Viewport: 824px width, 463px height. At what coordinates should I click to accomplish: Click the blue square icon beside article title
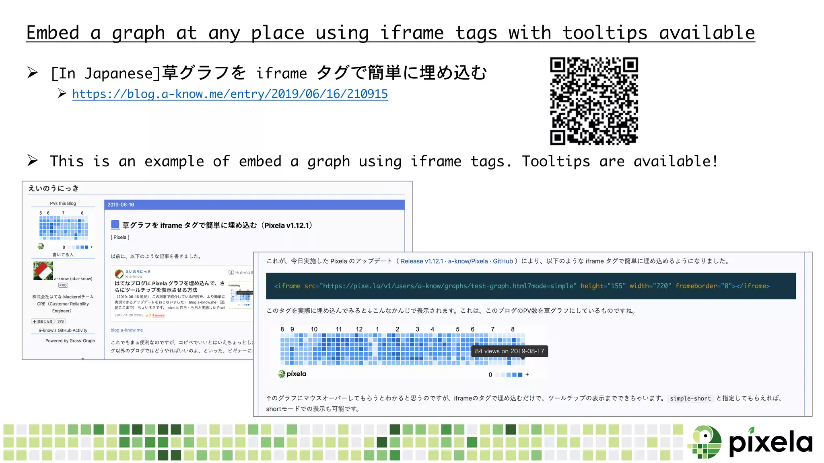(x=115, y=225)
